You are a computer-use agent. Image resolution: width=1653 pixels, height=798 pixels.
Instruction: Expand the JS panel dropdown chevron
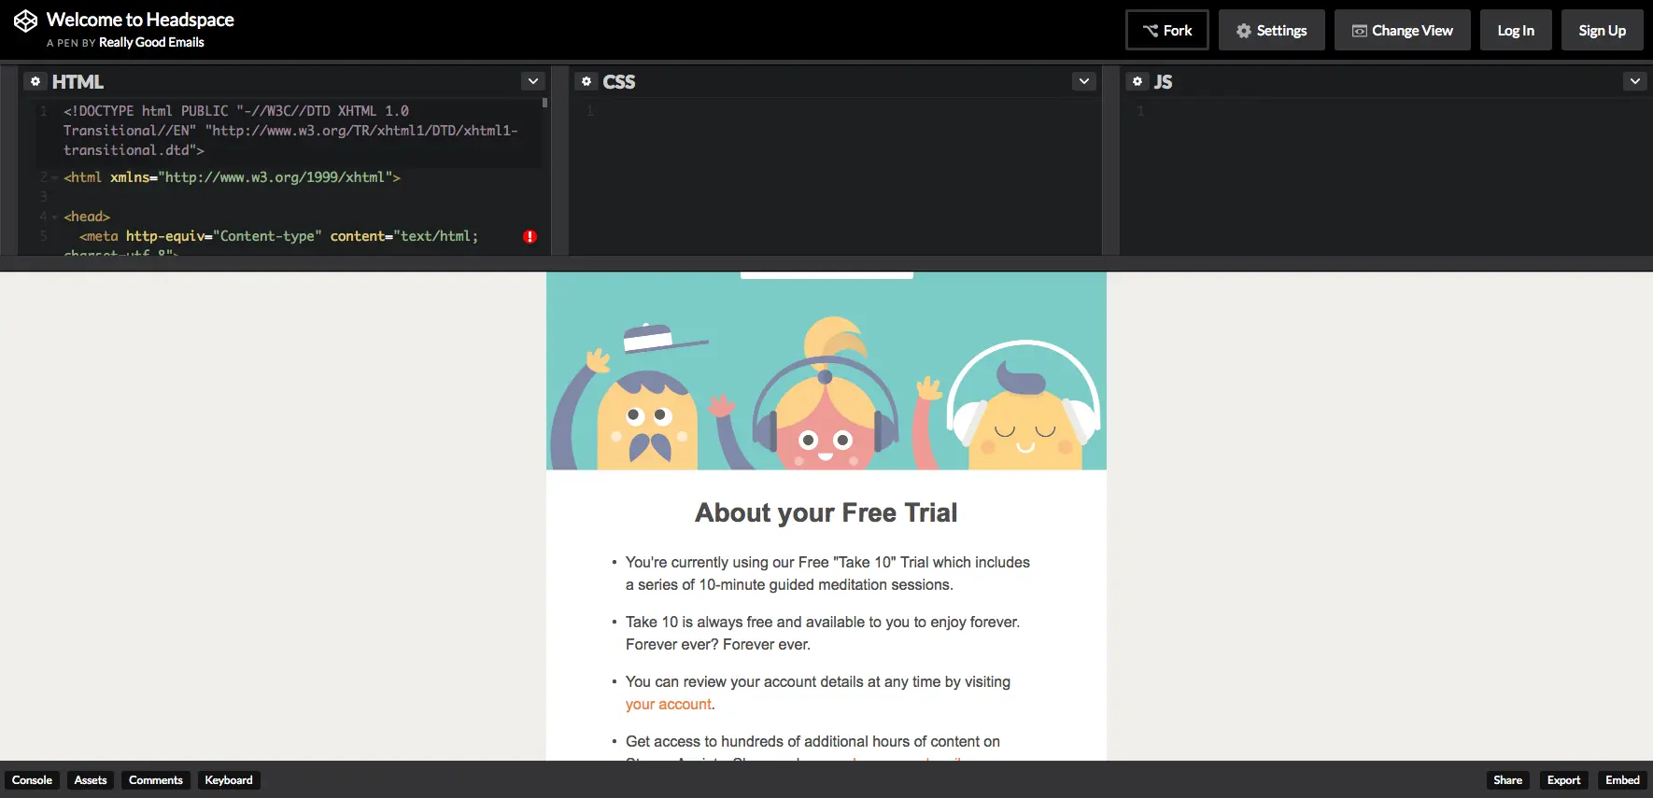[1634, 81]
